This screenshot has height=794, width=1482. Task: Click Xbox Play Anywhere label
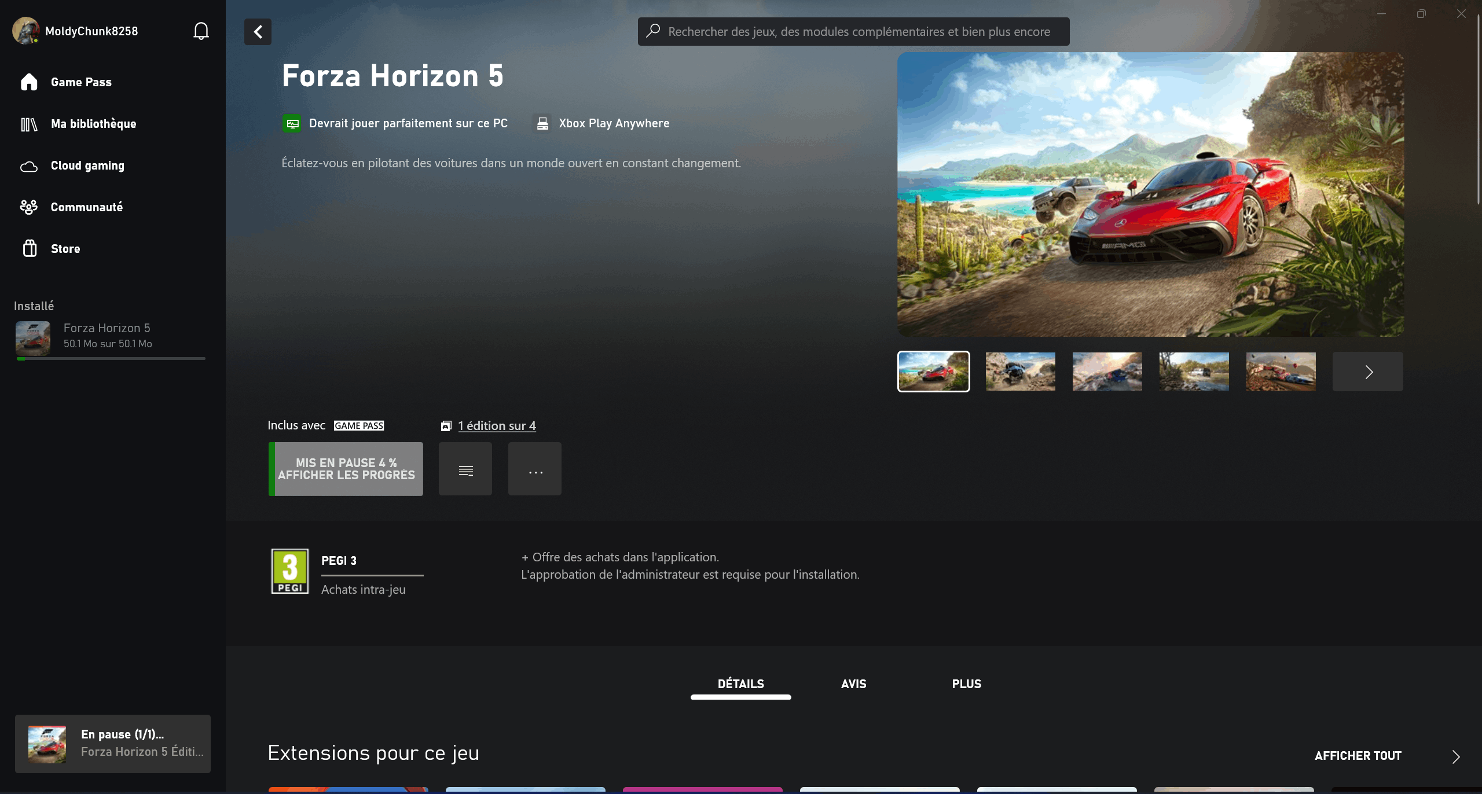pyautogui.click(x=614, y=123)
